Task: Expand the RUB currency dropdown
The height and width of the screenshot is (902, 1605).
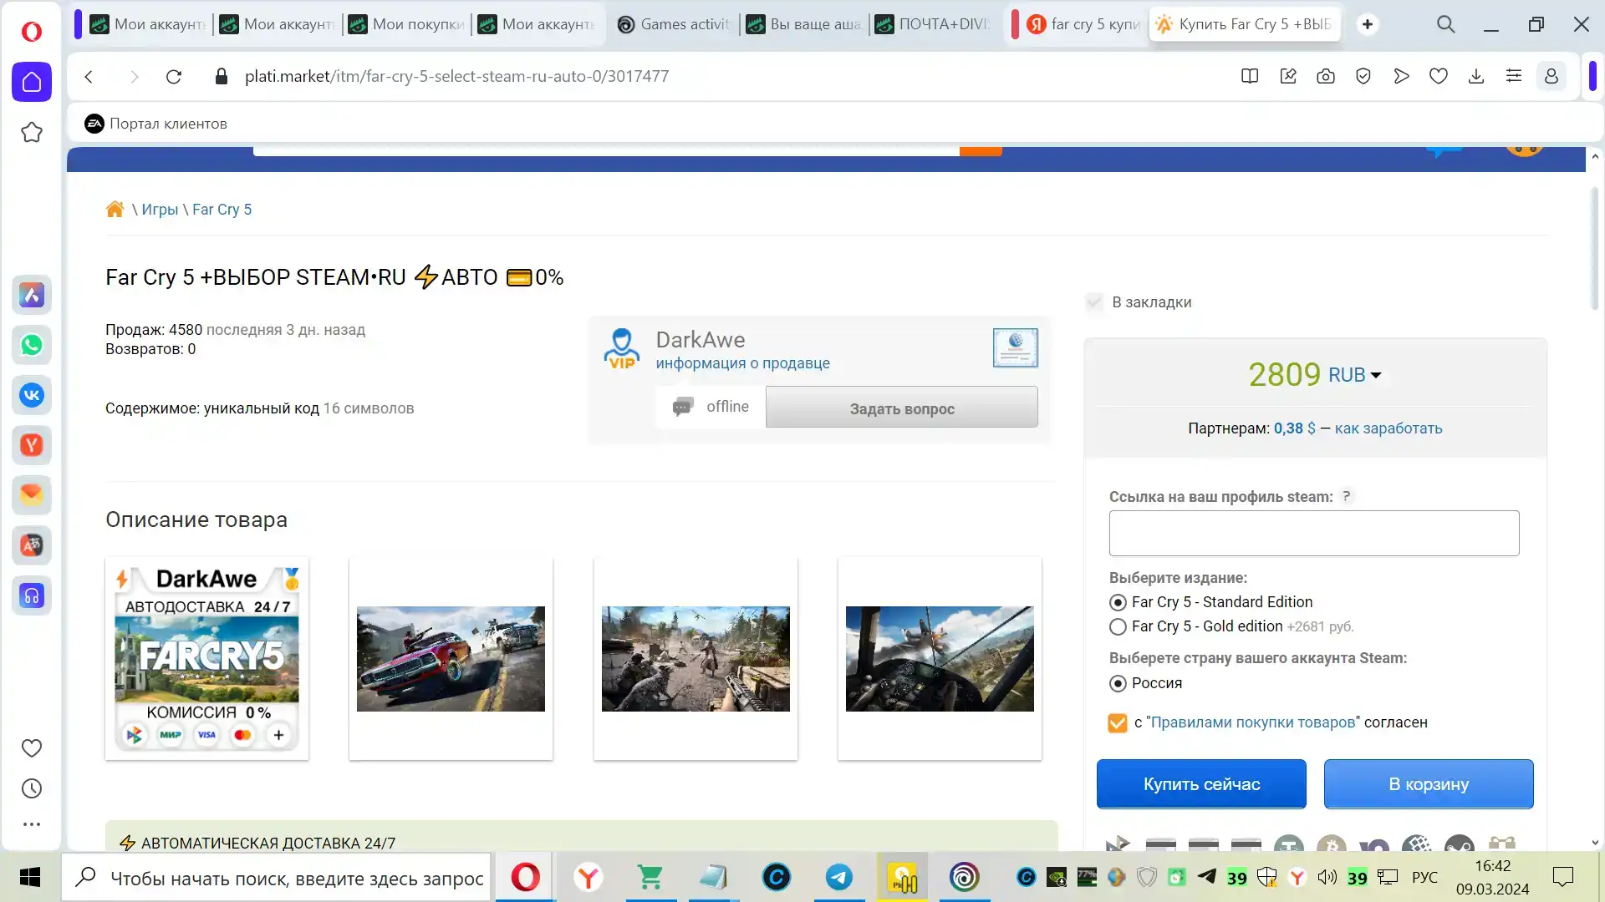Action: (x=1355, y=375)
